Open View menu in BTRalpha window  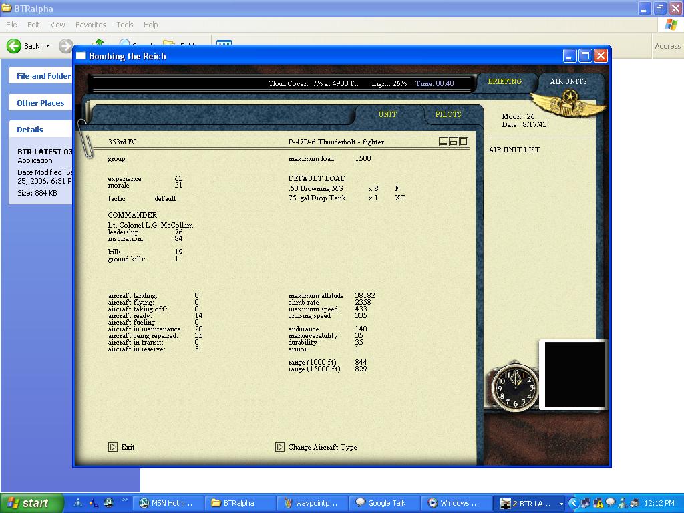[x=57, y=25]
